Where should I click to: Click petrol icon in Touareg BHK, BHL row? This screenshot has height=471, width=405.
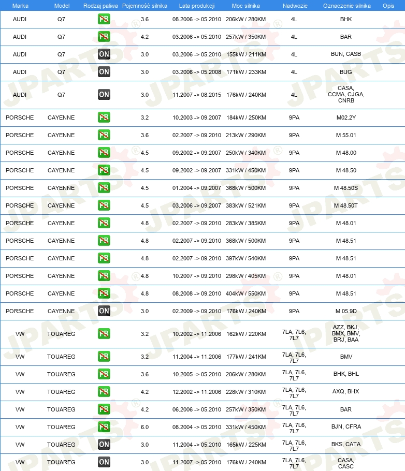104,374
